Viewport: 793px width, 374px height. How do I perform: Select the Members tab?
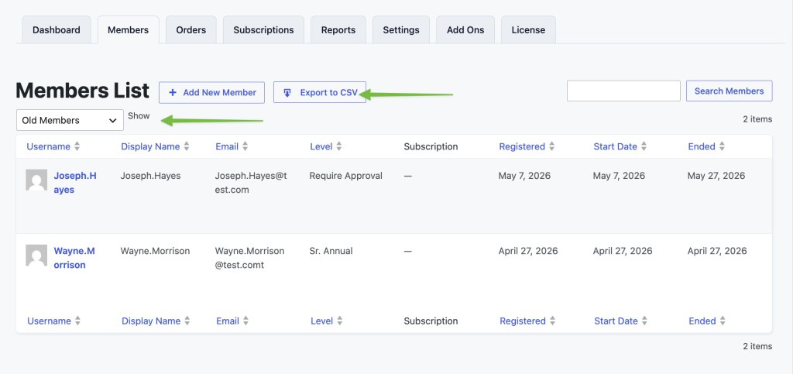point(128,30)
